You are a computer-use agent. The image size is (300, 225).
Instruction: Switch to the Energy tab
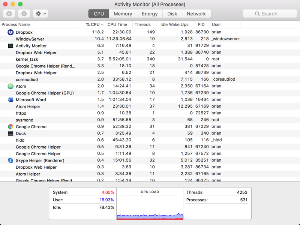coord(150,14)
